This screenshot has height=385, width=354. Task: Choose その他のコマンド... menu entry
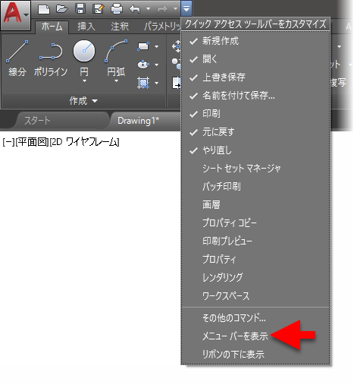255,318
